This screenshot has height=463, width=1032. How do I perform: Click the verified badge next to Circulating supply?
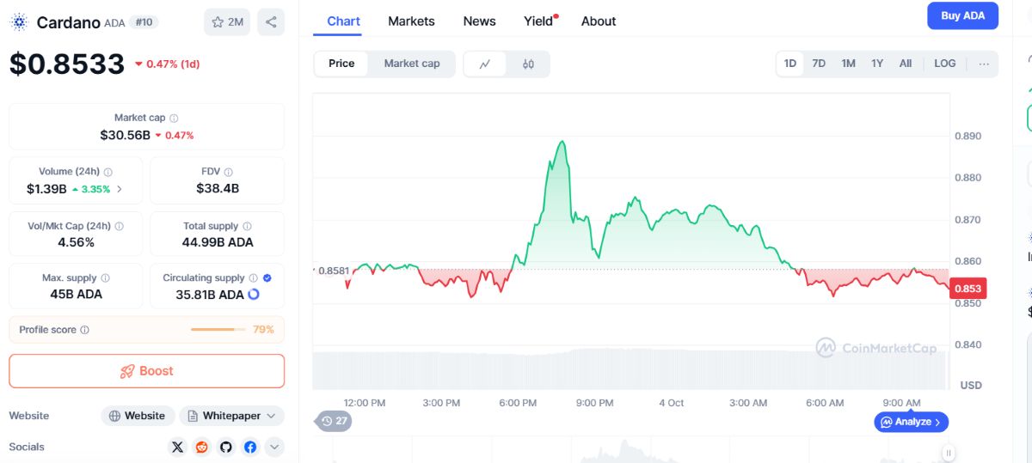point(267,278)
